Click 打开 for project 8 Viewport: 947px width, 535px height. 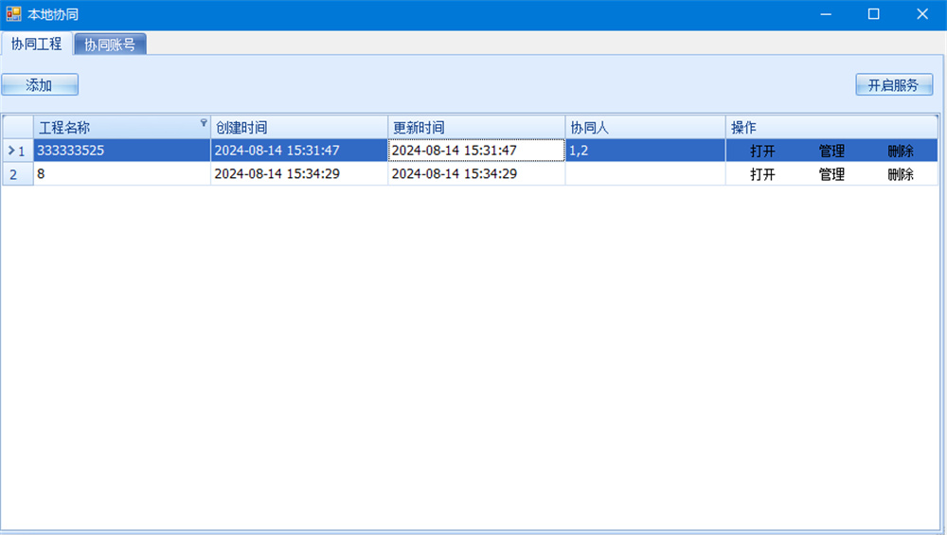tap(762, 174)
